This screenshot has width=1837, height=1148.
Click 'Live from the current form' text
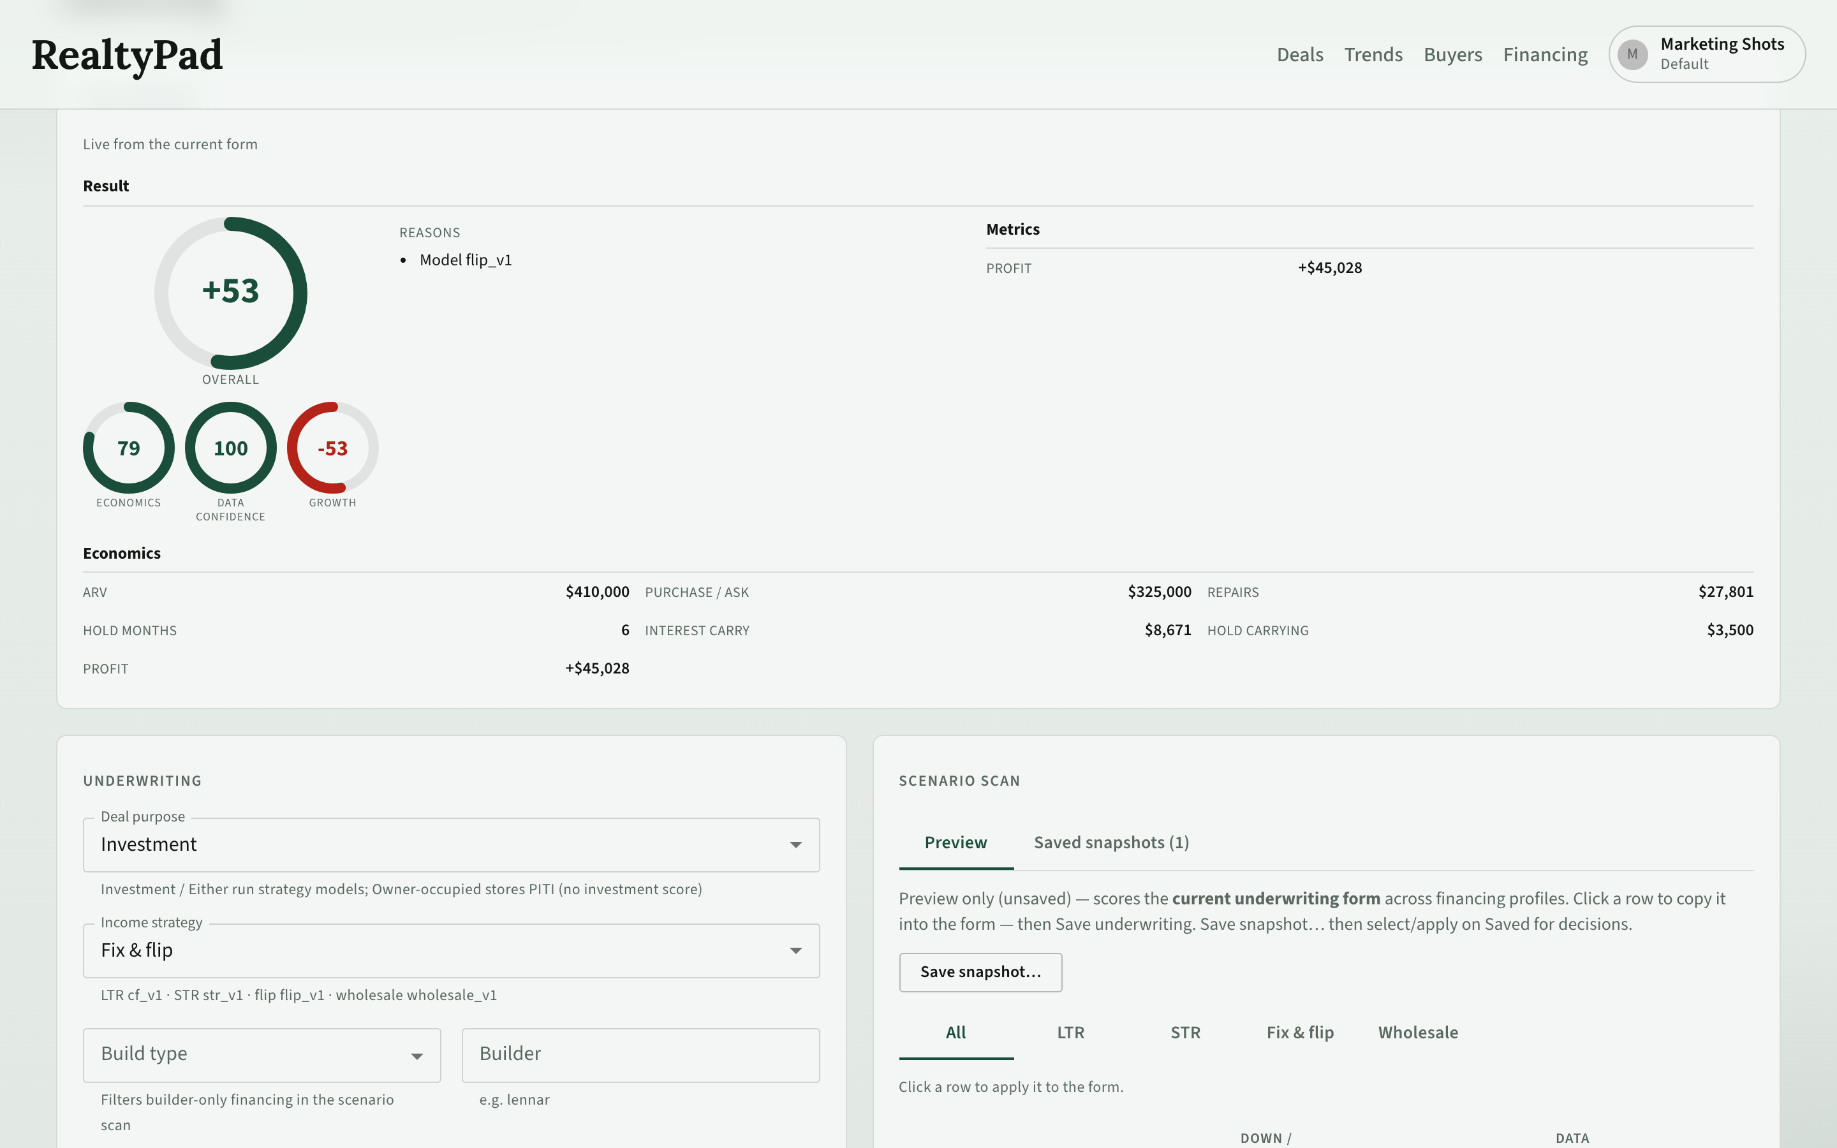170,144
